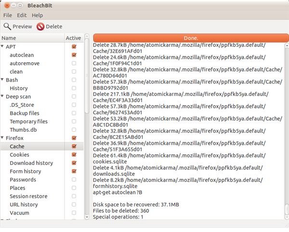Select the Thumbs.db tree item
This screenshot has height=232, width=289.
(24, 130)
